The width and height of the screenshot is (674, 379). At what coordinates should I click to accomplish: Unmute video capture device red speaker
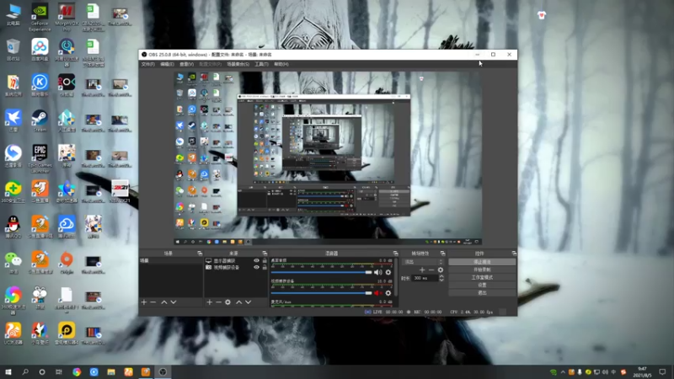tap(377, 293)
